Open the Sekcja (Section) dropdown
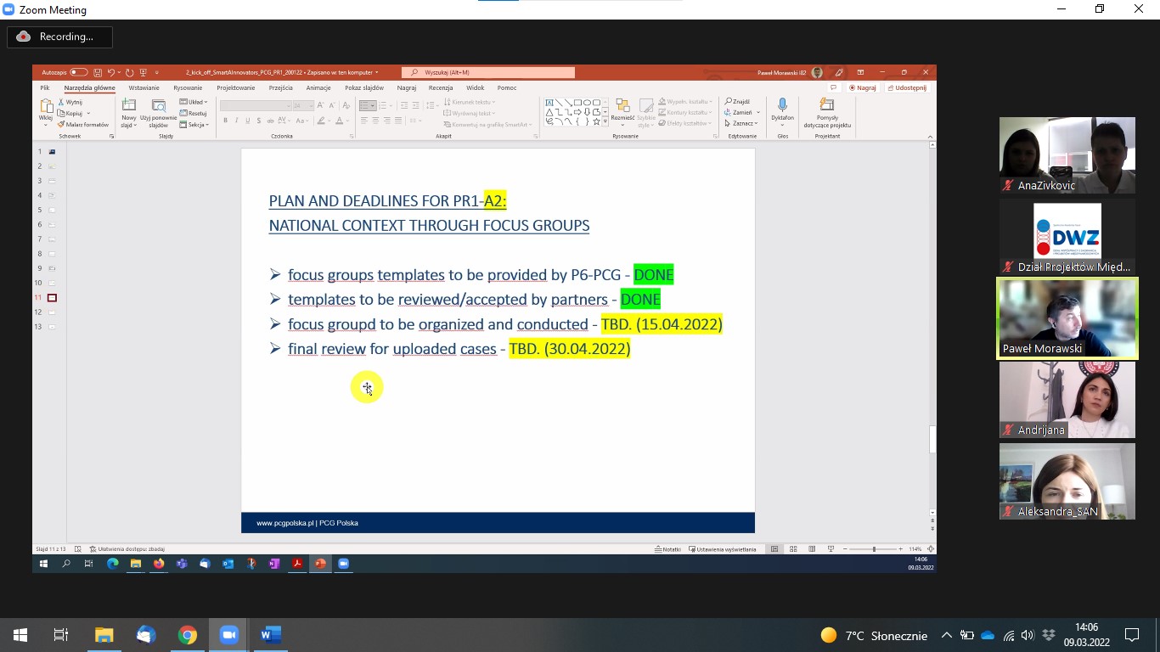1160x652 pixels. pyautogui.click(x=195, y=125)
